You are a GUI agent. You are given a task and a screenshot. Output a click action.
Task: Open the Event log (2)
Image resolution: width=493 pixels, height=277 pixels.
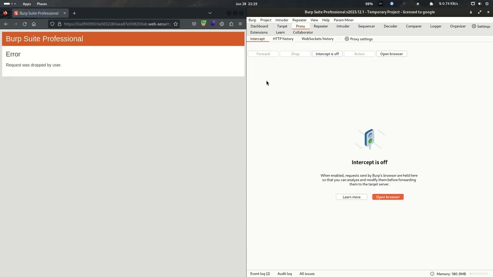pos(260,274)
